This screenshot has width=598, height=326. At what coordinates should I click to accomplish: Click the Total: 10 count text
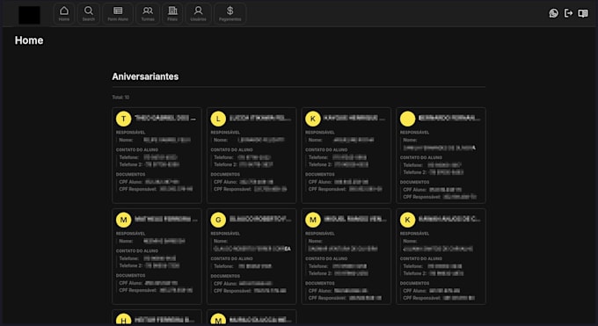click(120, 98)
